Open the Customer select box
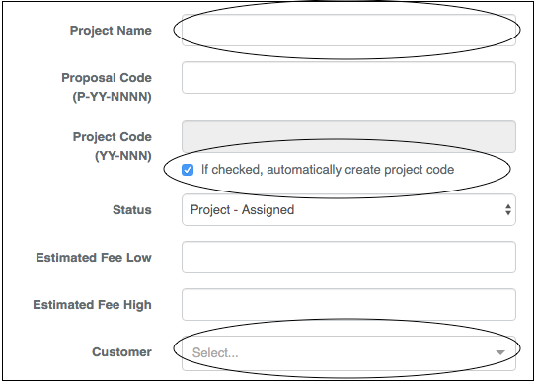The image size is (535, 383). pos(348,352)
